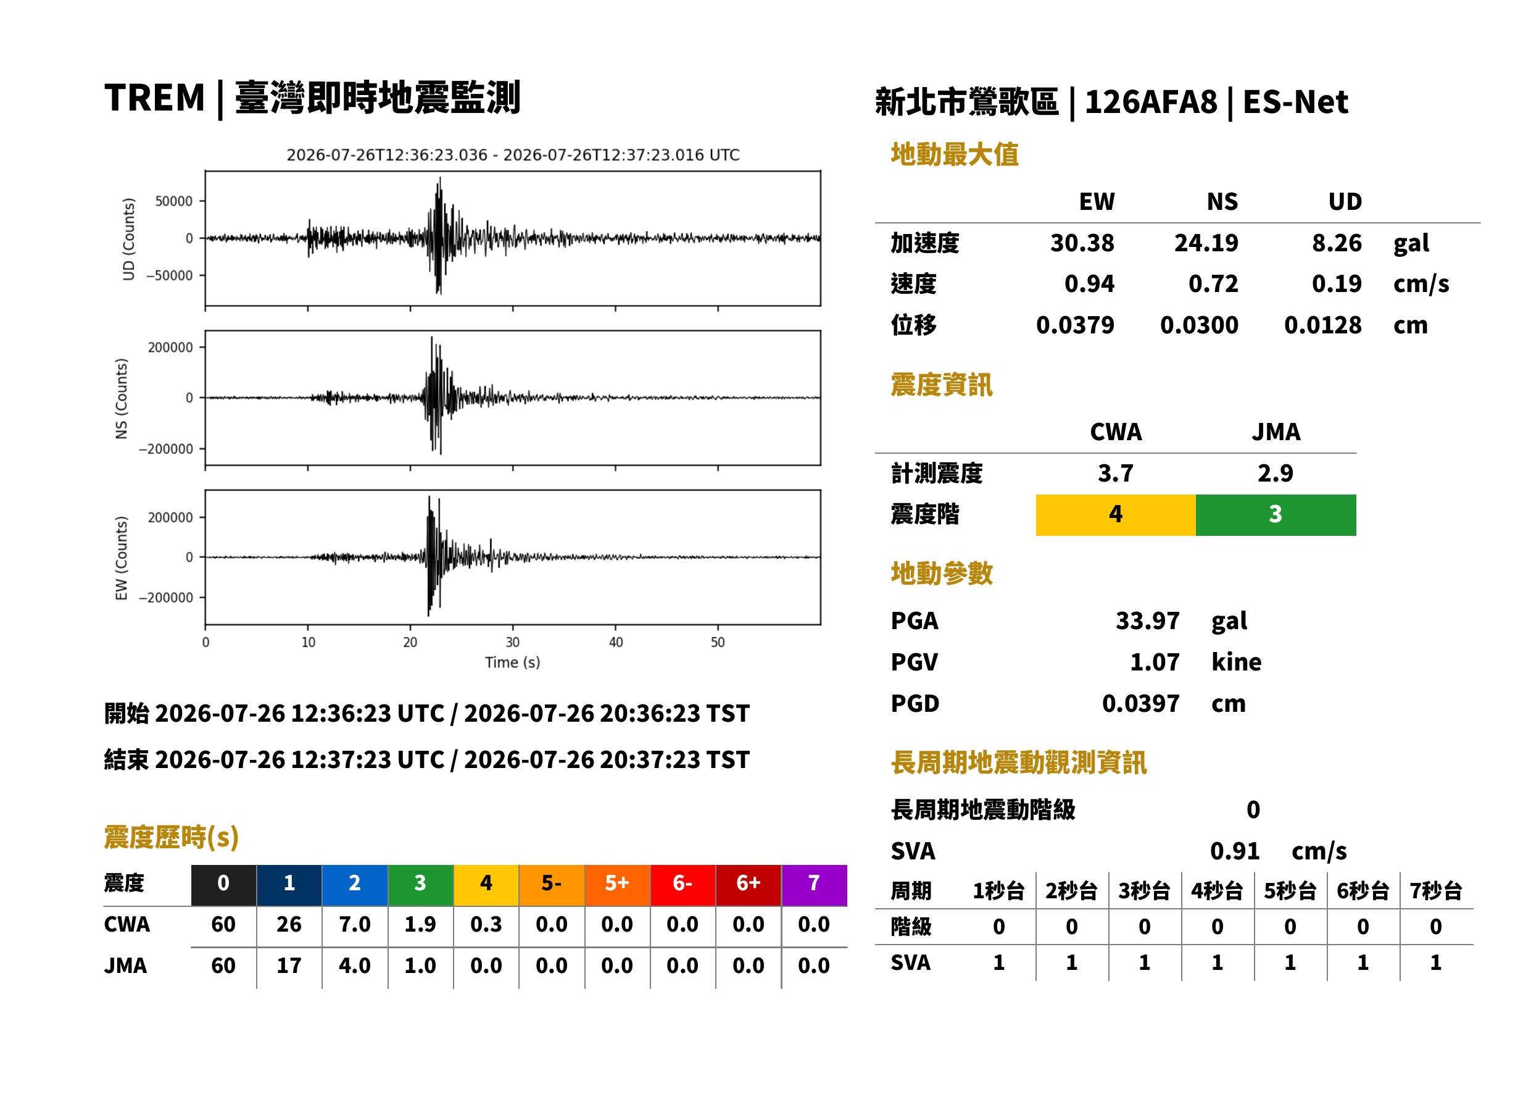Click the 4秒台 period column header
Viewport: 1531px width, 1094px height.
pos(1216,890)
